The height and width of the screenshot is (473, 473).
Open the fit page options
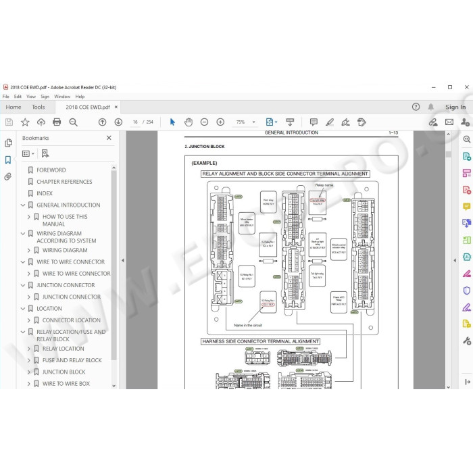click(271, 122)
